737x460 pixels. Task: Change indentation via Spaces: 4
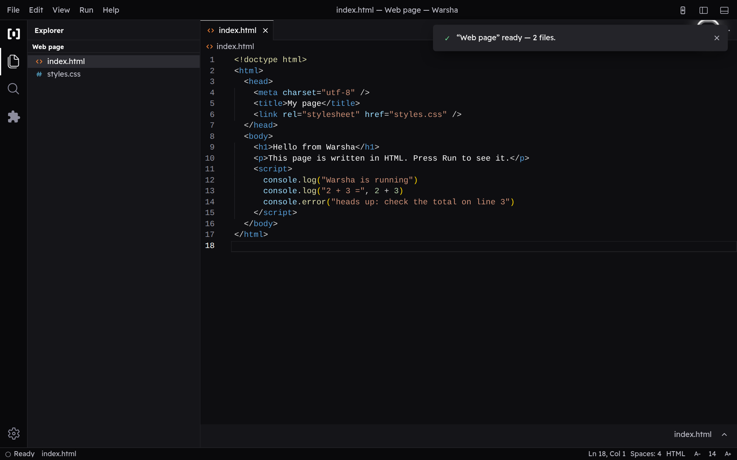pos(646,454)
